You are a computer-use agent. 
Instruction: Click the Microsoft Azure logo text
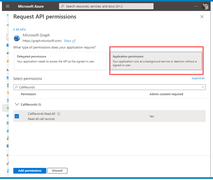tap(31, 6)
